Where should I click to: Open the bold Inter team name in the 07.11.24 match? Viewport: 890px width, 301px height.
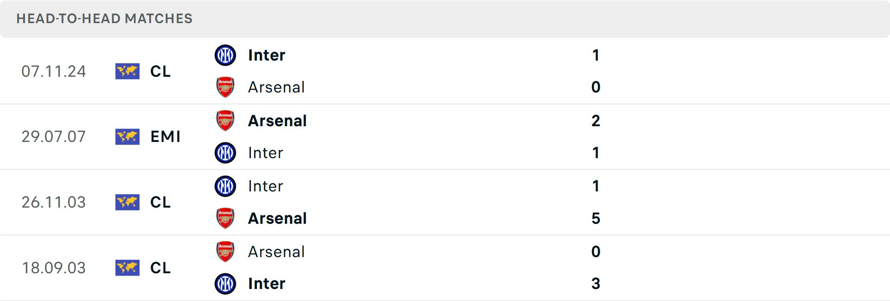pyautogui.click(x=267, y=55)
